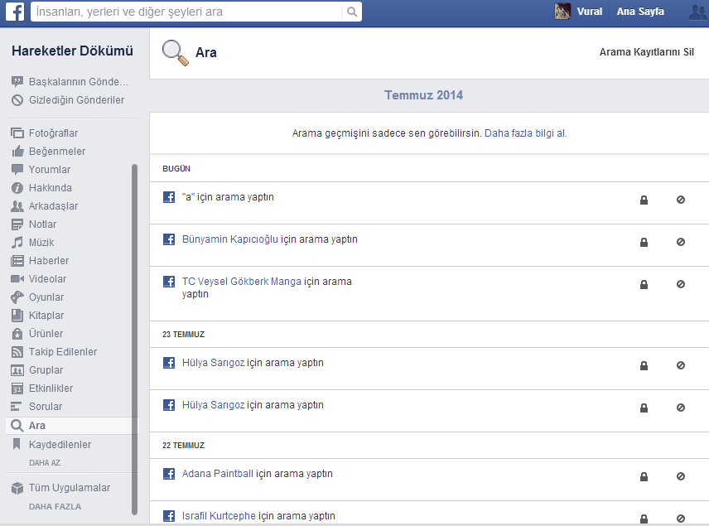Open Bünyamin Kapıcıoğlu profile link
Image resolution: width=709 pixels, height=526 pixels.
[229, 239]
